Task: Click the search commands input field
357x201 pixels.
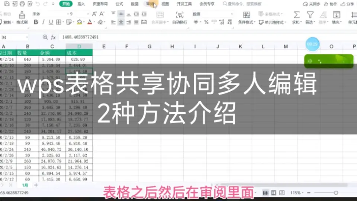Action: click(x=245, y=4)
